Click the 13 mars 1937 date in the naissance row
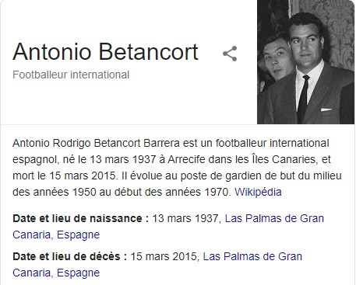Viewport: 356px width, 285px height. pyautogui.click(x=186, y=218)
